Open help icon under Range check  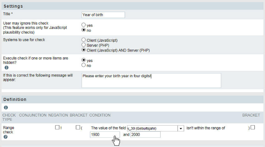pos(5,137)
